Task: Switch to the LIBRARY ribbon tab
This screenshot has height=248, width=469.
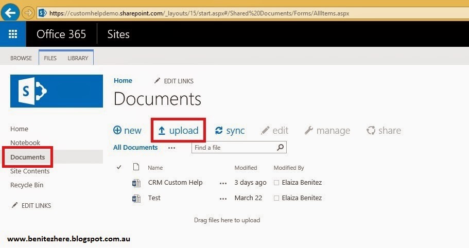Action: tap(78, 58)
